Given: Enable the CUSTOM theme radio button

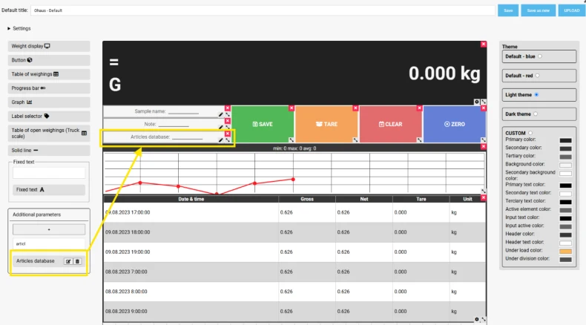Looking at the screenshot, I should pyautogui.click(x=530, y=133).
